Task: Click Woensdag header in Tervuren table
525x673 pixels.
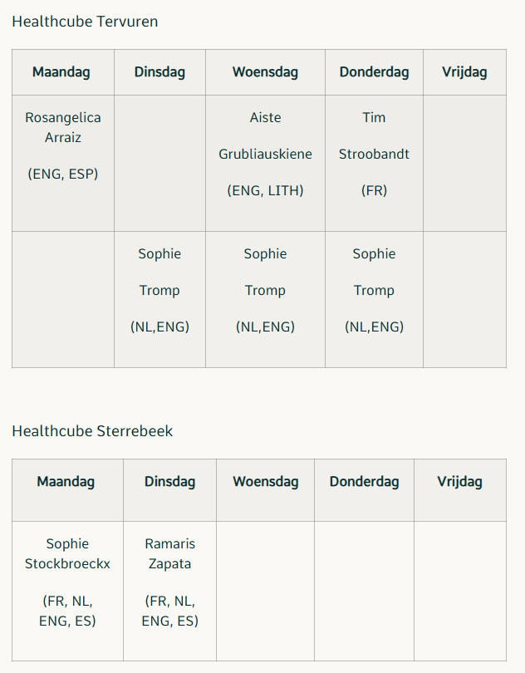Action: click(265, 72)
